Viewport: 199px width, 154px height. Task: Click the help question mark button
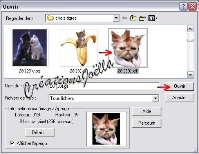[x=183, y=6]
